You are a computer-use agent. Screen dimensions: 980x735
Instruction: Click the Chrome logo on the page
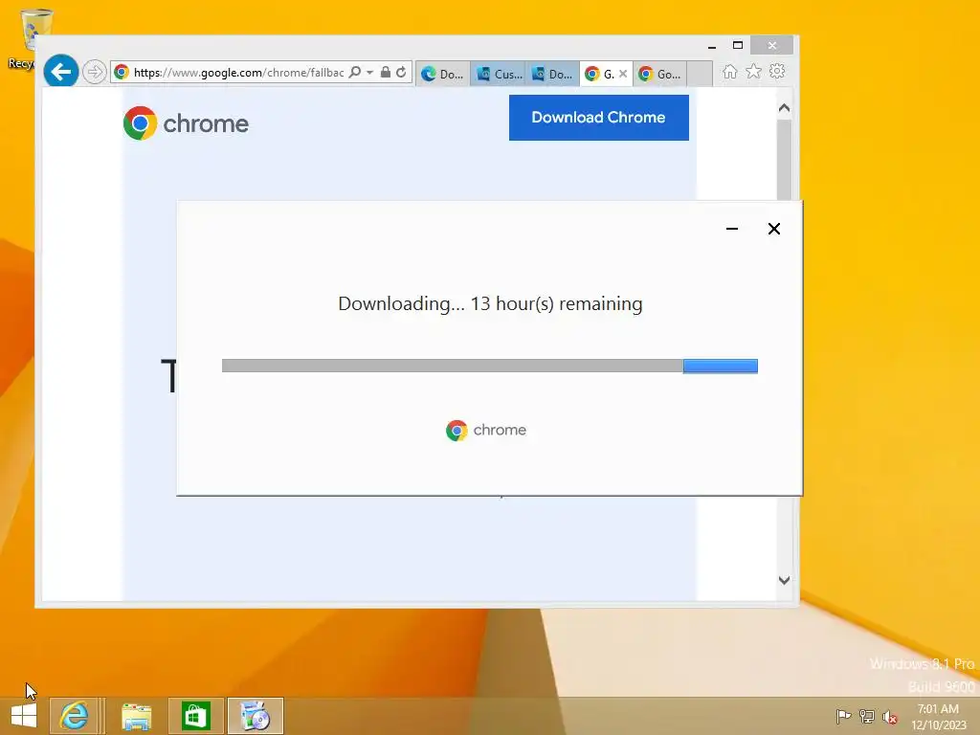point(186,123)
